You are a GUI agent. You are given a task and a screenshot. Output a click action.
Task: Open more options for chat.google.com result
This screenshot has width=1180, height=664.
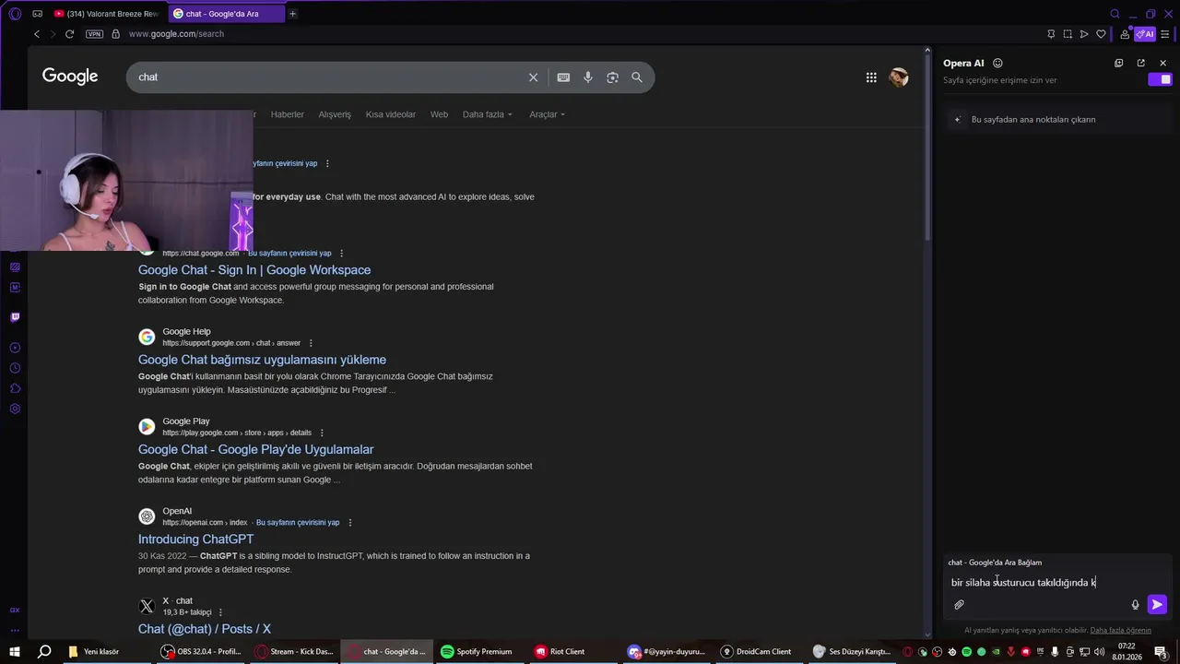341,254
